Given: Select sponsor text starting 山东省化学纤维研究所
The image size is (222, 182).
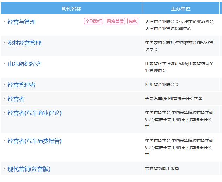Looking at the screenshot, I should coord(179,67).
